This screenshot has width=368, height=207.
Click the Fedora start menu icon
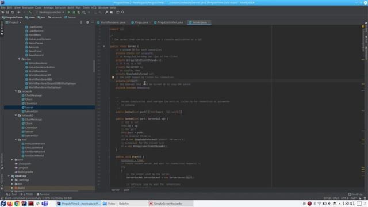(3, 204)
